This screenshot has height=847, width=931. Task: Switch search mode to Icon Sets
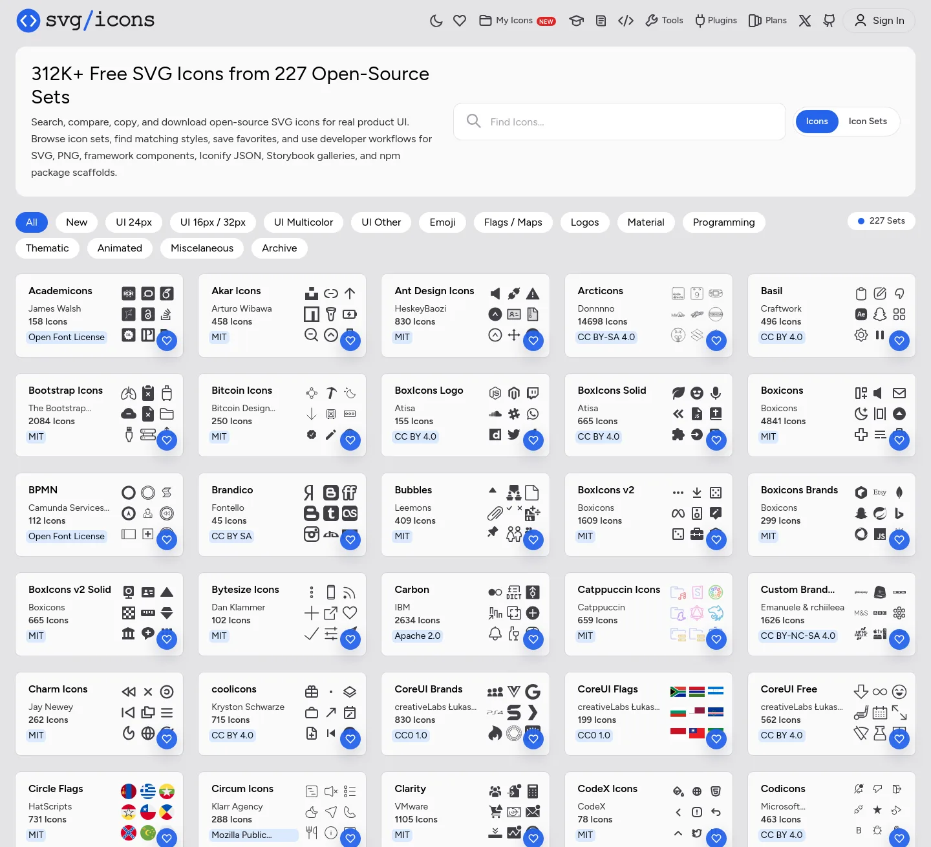pyautogui.click(x=868, y=122)
